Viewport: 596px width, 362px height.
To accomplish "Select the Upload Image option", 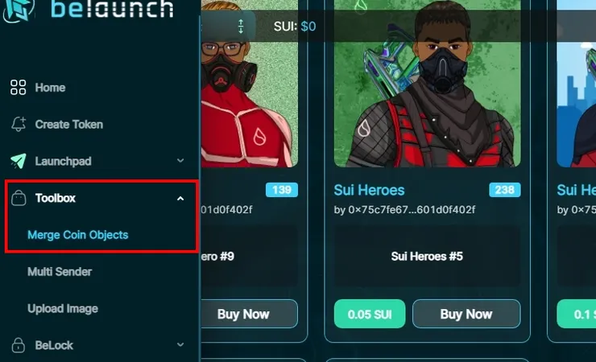I will [63, 308].
